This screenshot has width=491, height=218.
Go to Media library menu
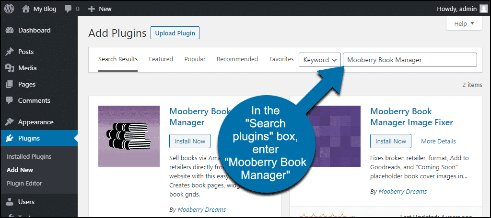coord(39,68)
